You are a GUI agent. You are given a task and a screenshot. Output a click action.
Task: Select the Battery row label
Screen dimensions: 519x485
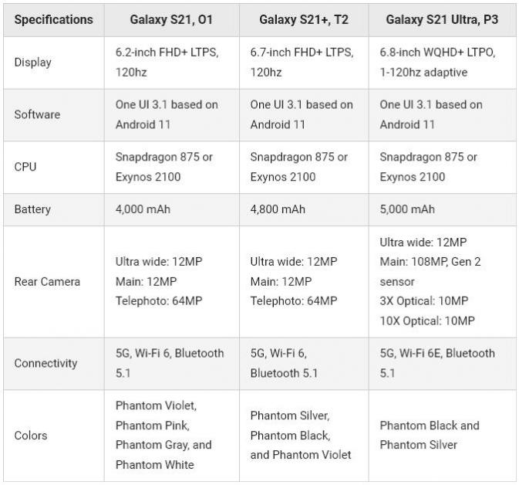point(32,209)
